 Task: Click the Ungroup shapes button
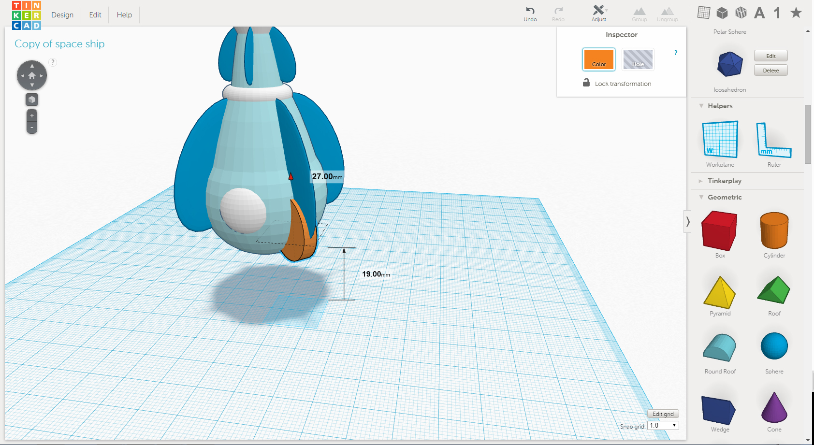(x=668, y=14)
